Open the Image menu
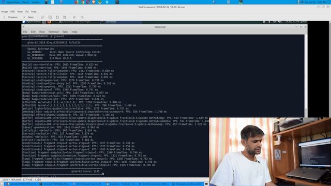Image resolution: width=331 pixels, height=186 pixels. click(x=5, y=11)
